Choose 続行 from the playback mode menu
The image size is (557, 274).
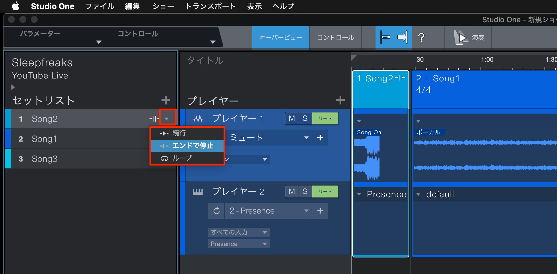[x=187, y=133]
